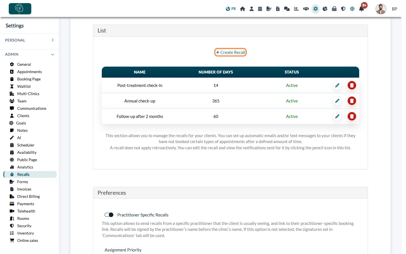Edit the Post-treatment check-in recall
The height and width of the screenshot is (254, 406).
pos(337,85)
